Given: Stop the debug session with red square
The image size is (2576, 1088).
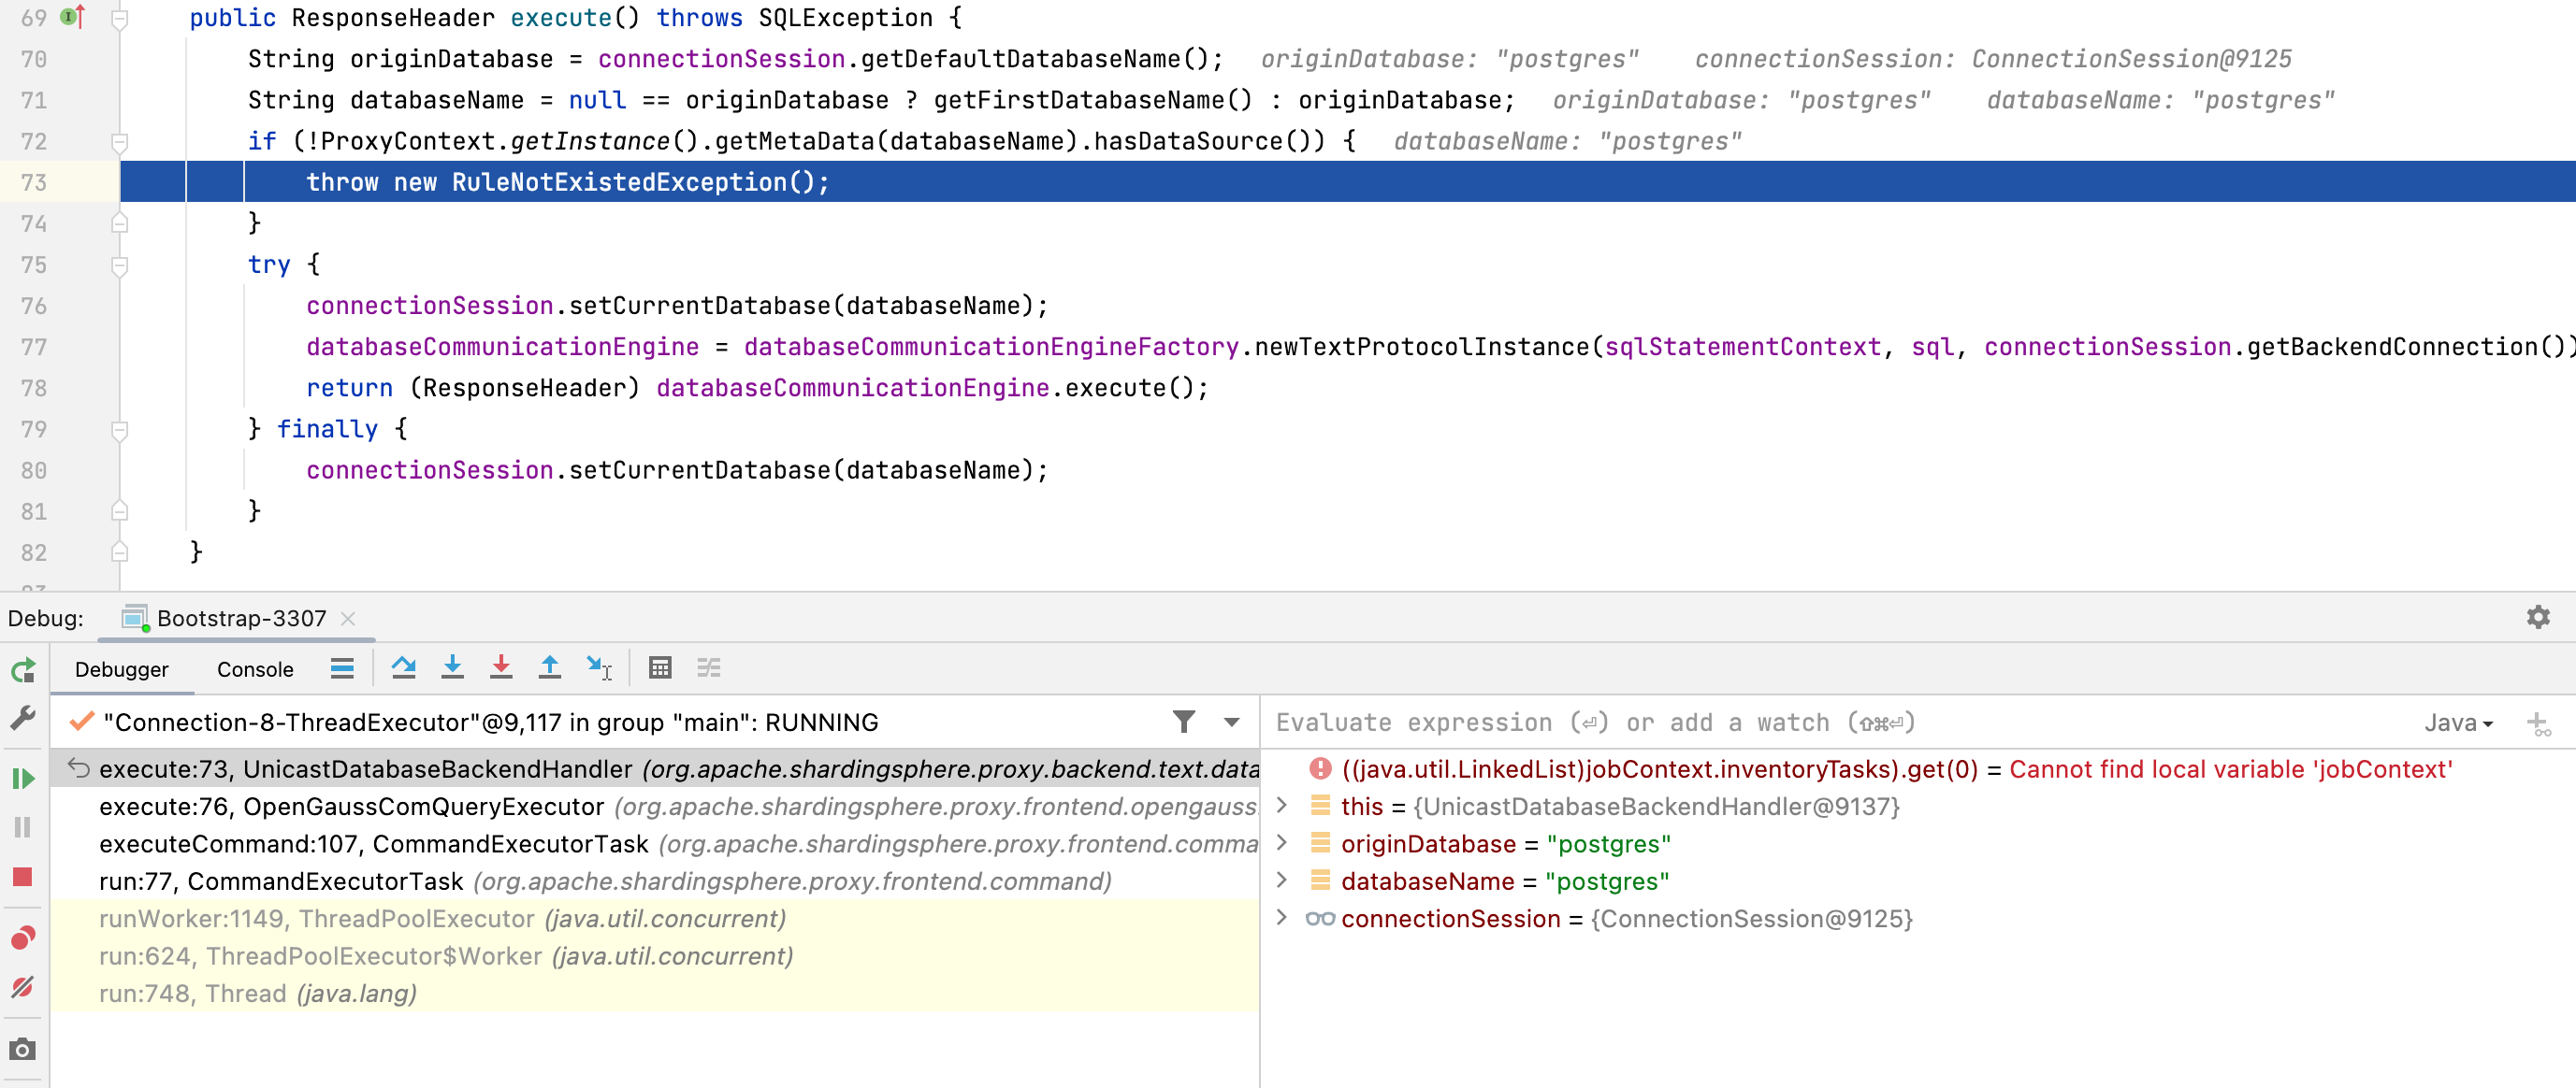Looking at the screenshot, I should [23, 877].
